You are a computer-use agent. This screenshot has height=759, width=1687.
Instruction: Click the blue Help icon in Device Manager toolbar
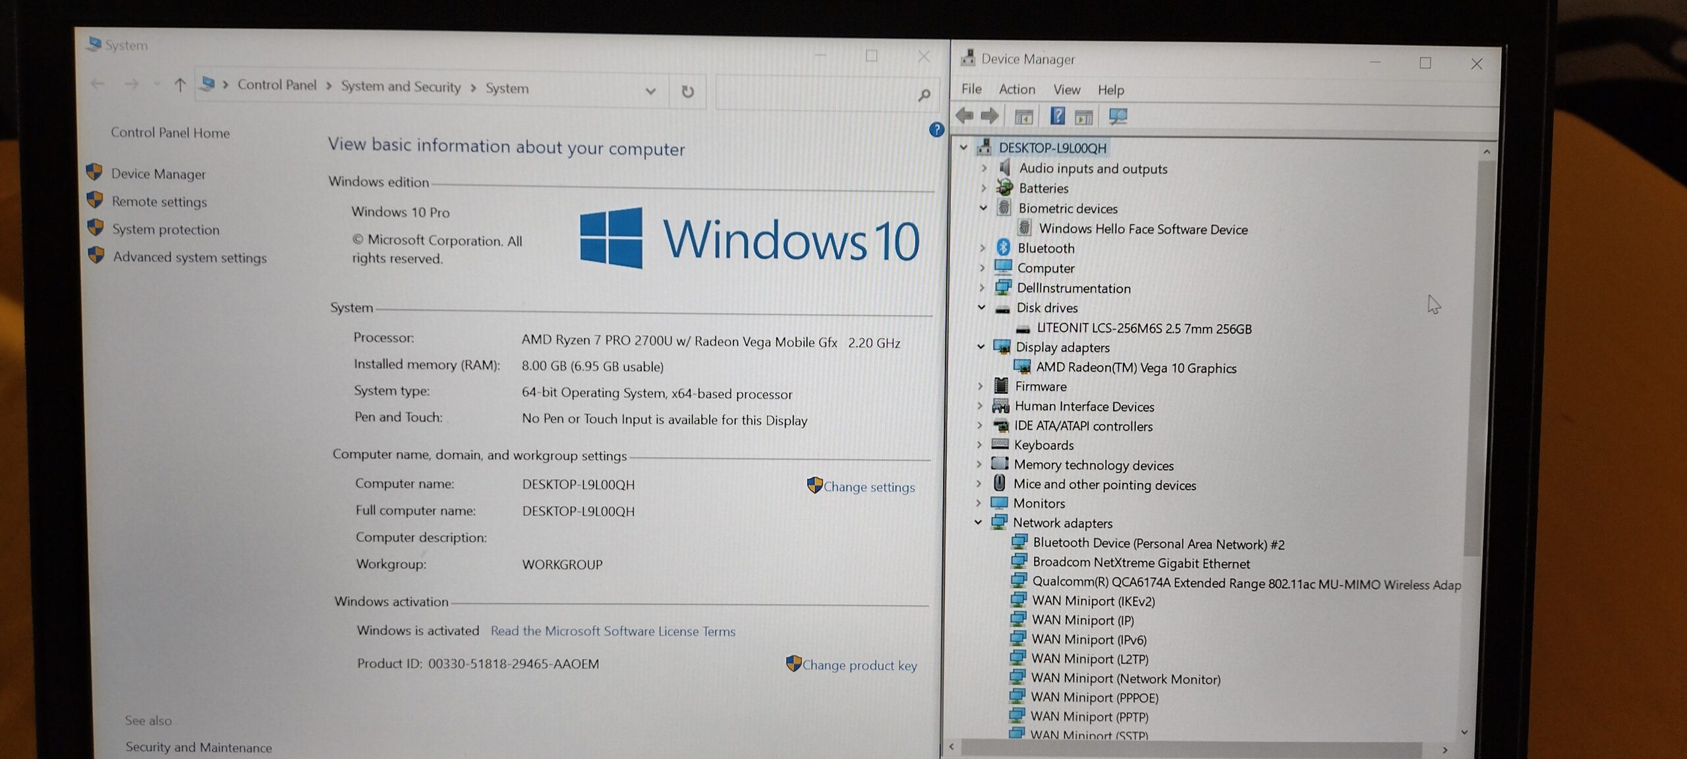pos(1057,116)
